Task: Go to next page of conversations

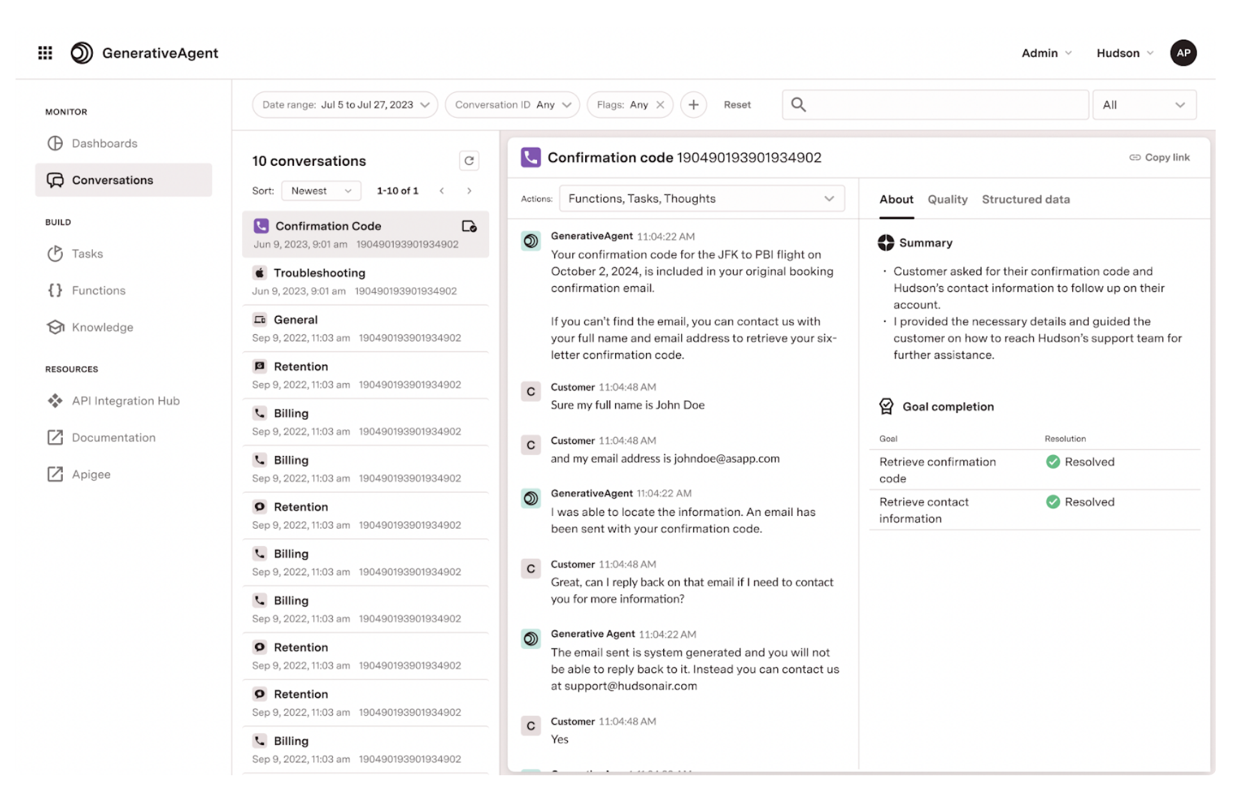Action: pos(469,191)
